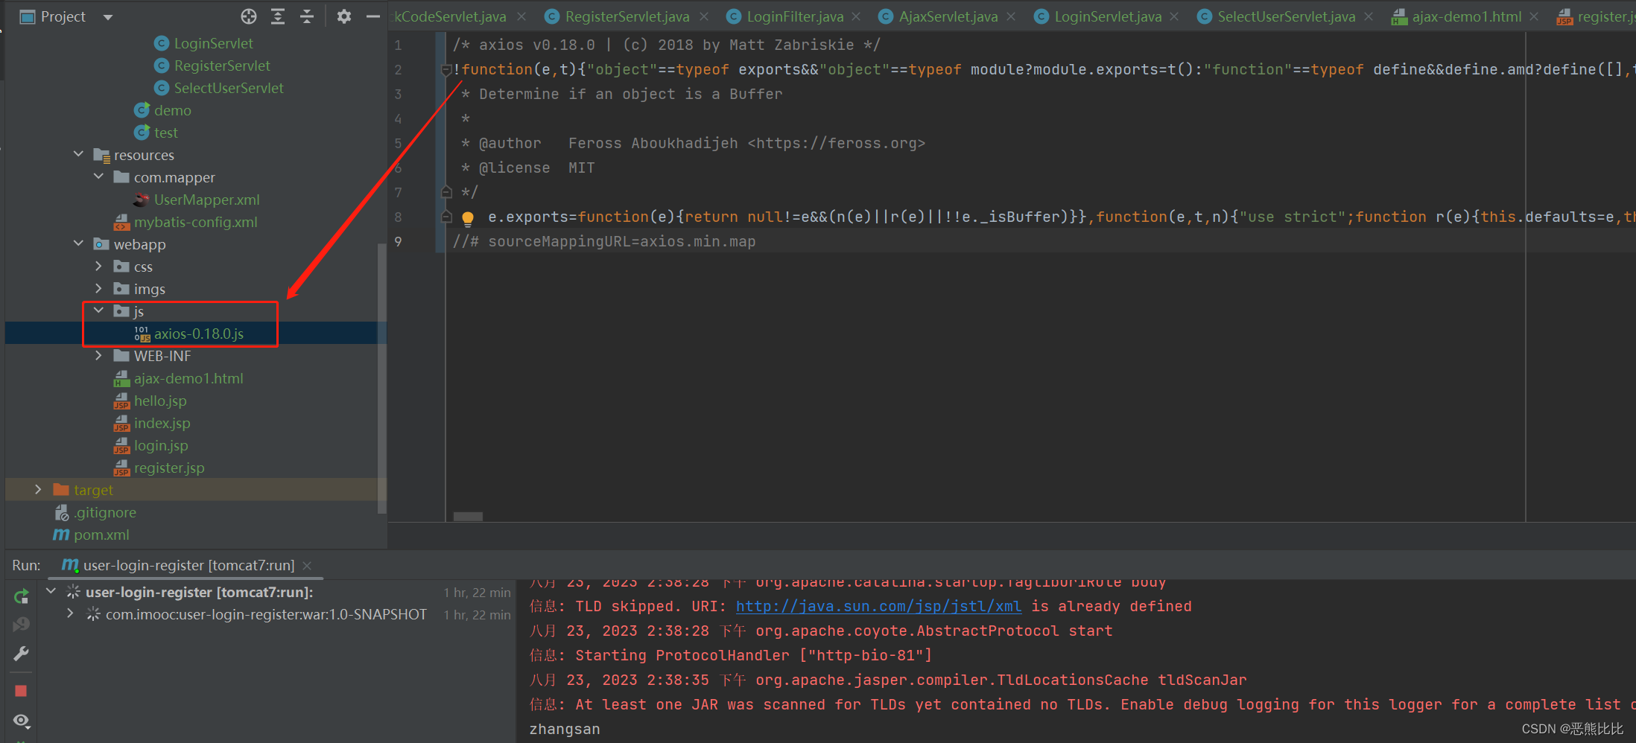The width and height of the screenshot is (1636, 743).
Task: Select the RegisterServlet class in tree
Action: (222, 66)
